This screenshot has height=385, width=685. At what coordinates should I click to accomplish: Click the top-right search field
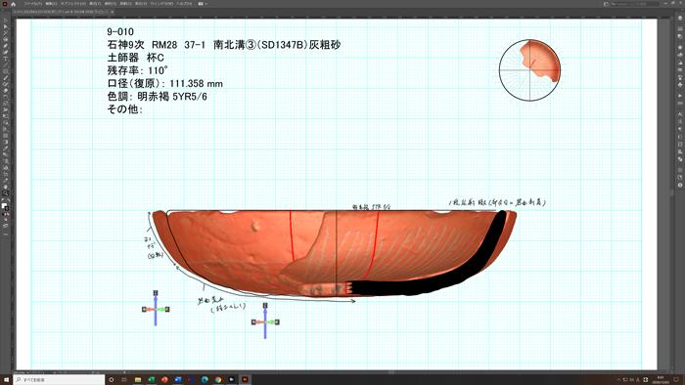click(x=633, y=4)
